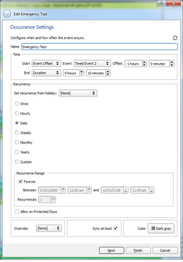Open the End type Duration dropdown
This screenshot has height=262, width=183.
pos(47,73)
